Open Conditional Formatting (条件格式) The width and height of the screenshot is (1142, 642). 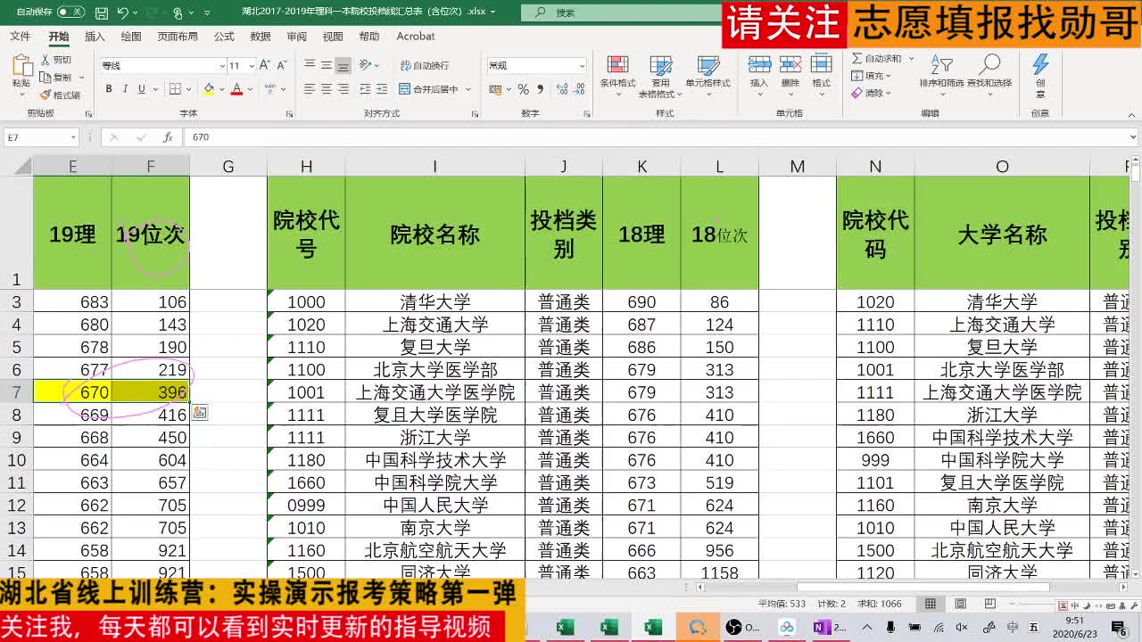coord(617,75)
